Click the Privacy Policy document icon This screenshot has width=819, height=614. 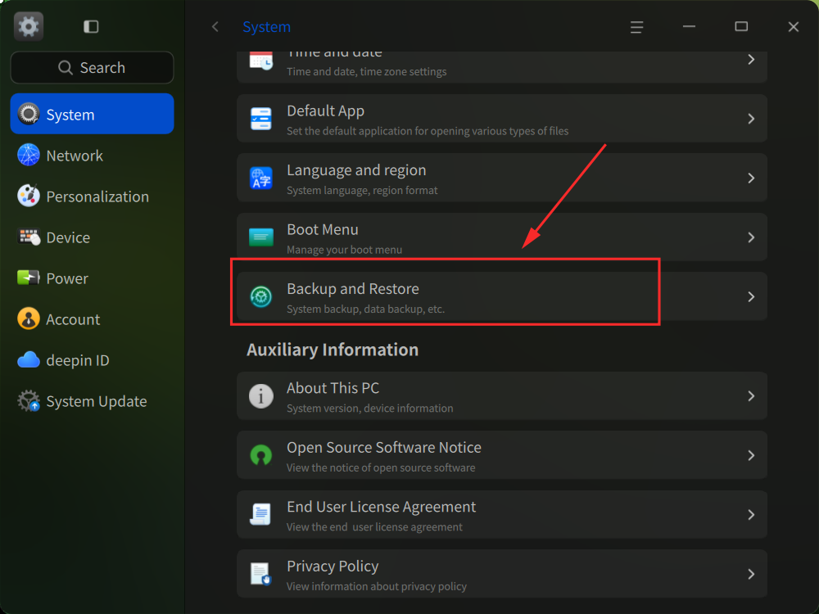coord(260,574)
